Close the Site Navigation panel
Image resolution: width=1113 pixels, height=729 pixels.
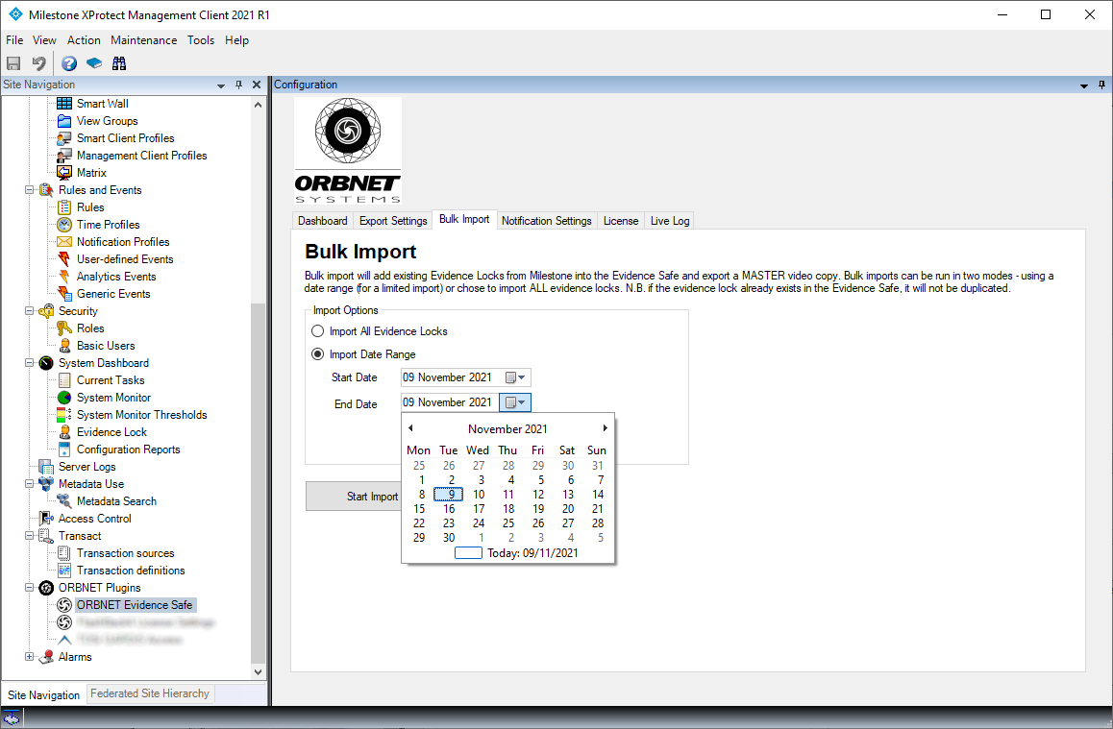tap(257, 85)
